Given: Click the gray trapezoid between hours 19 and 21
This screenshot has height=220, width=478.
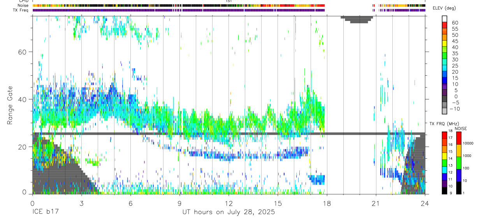Looking at the screenshot, I should (x=357, y=19).
